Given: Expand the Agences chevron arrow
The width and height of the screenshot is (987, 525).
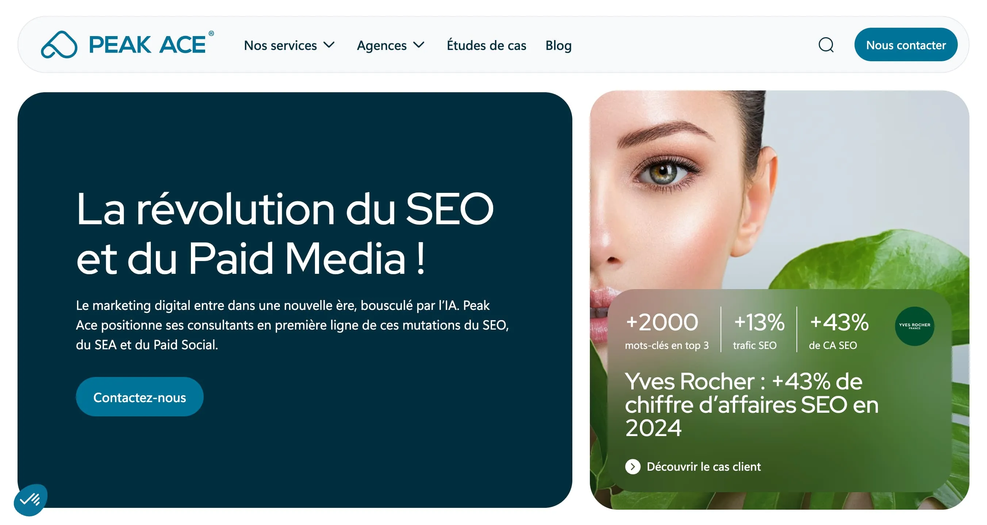Looking at the screenshot, I should point(419,45).
